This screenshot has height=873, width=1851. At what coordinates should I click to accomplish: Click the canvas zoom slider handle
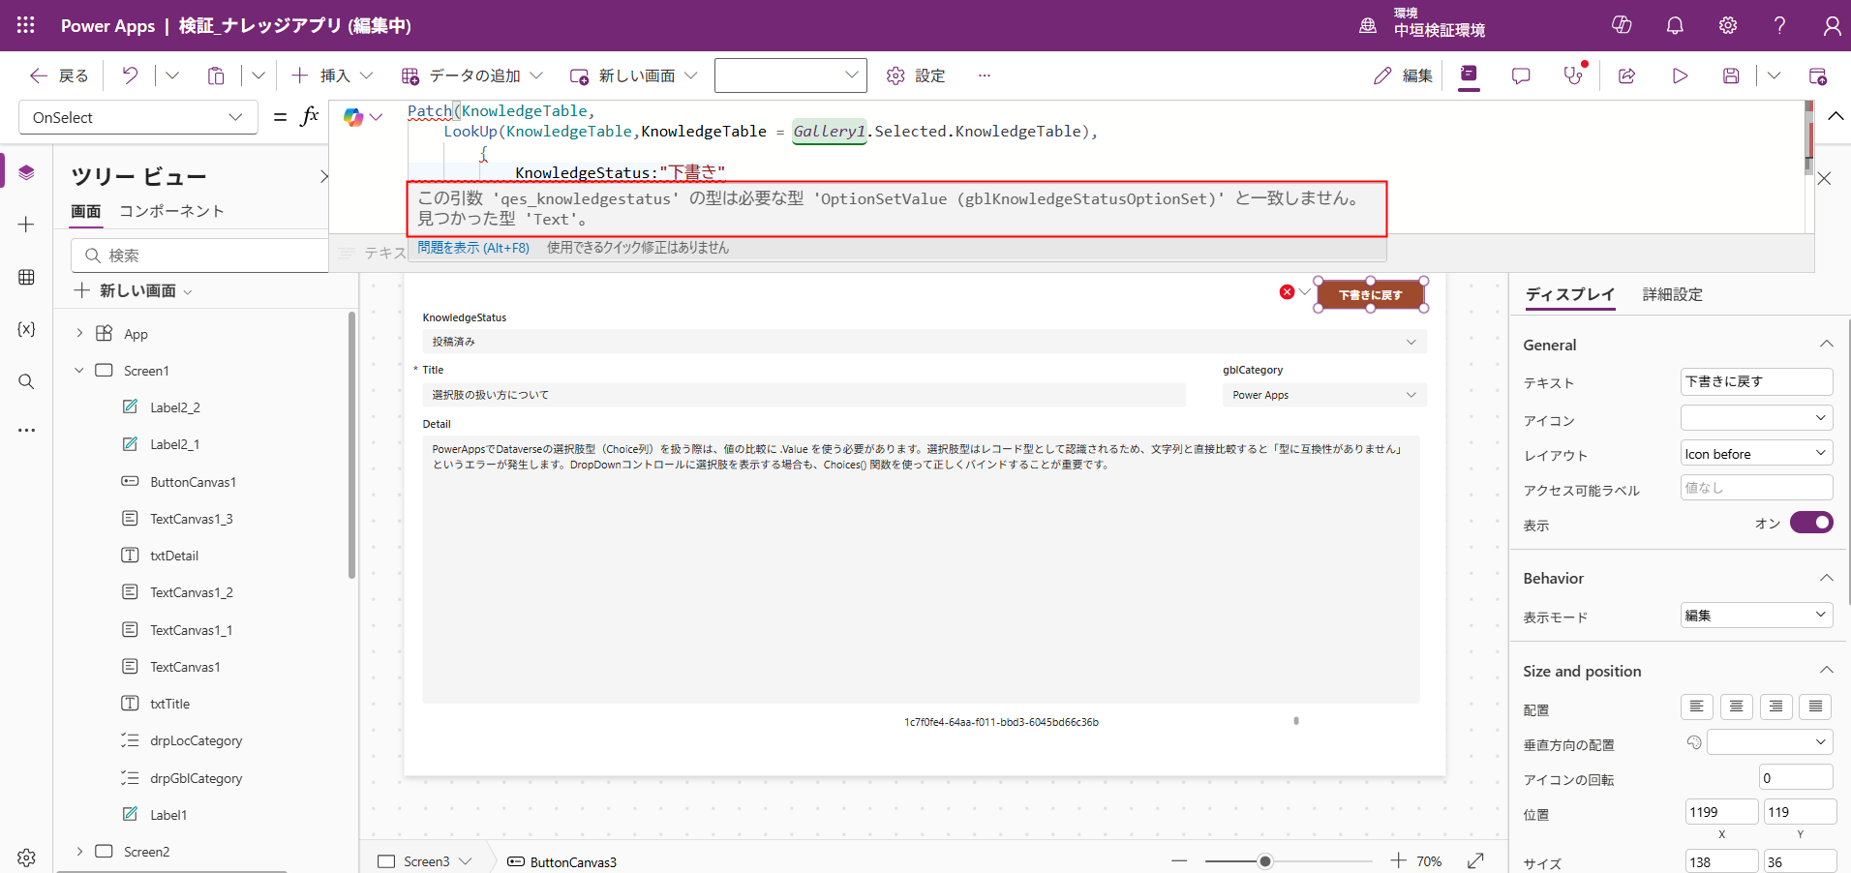(x=1264, y=861)
